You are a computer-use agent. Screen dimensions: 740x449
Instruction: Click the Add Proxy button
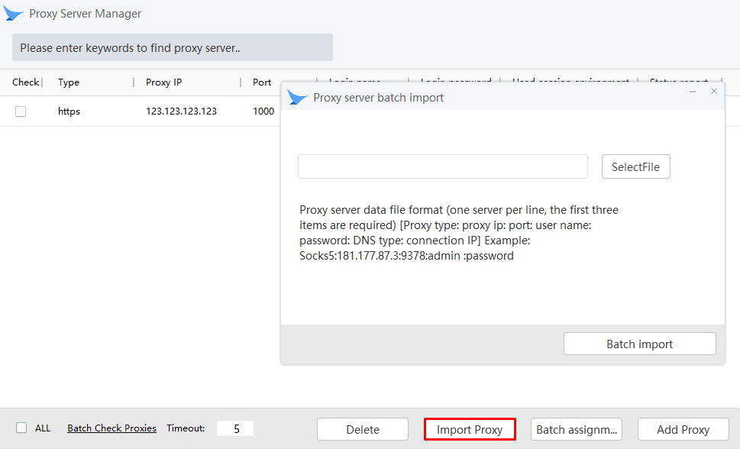683,429
